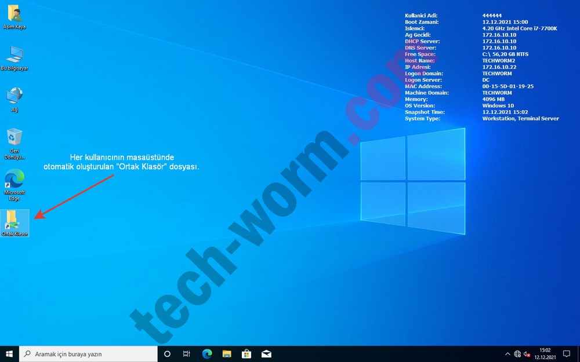
Task: Open the clock showing 15:02
Action: point(545,353)
